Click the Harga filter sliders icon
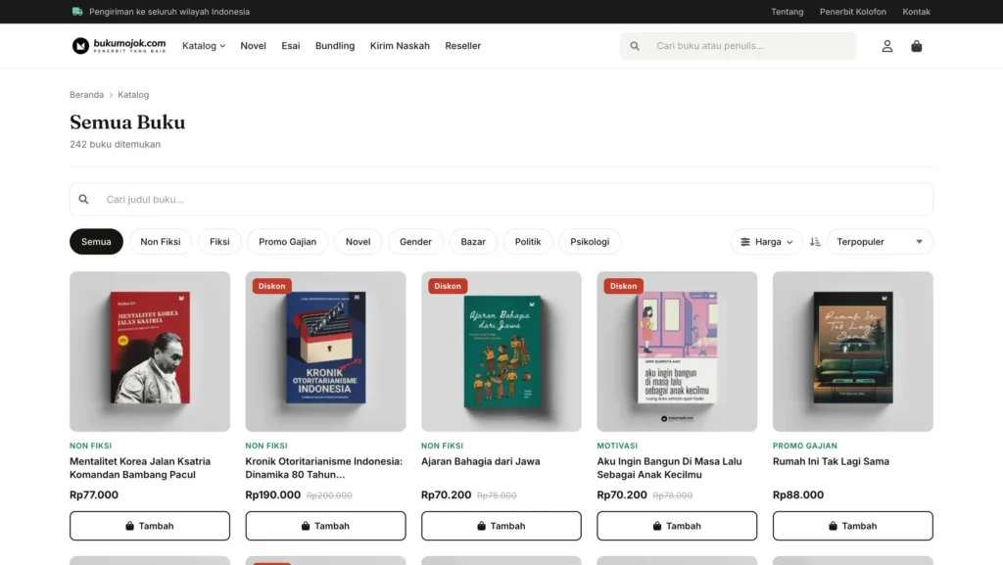This screenshot has height=565, width=1003. pos(745,242)
